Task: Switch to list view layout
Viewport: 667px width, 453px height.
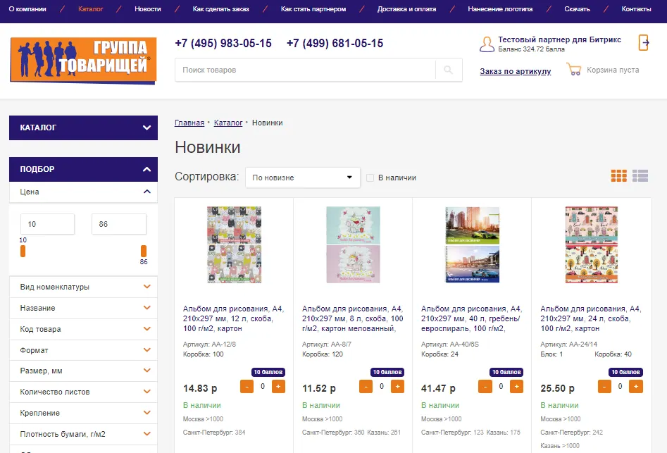Action: [640, 176]
